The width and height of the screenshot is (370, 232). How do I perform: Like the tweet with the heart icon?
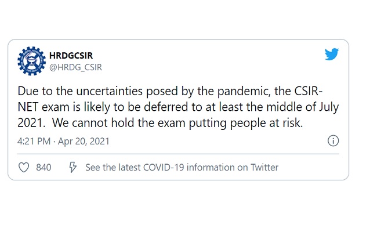coord(24,168)
